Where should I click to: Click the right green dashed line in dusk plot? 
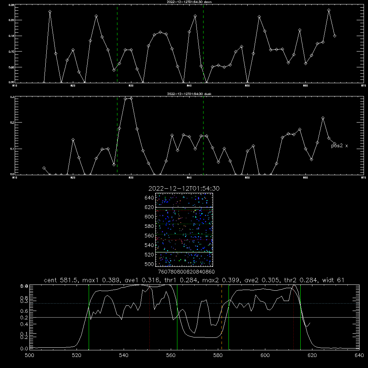(203, 135)
